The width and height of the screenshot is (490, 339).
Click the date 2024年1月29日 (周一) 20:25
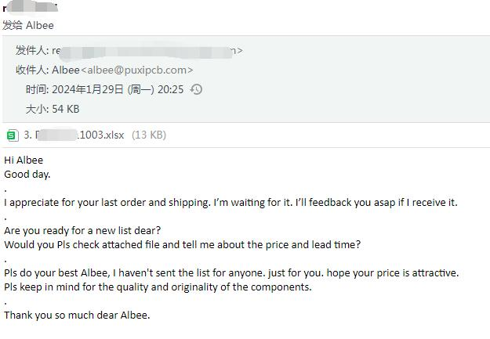pos(116,89)
